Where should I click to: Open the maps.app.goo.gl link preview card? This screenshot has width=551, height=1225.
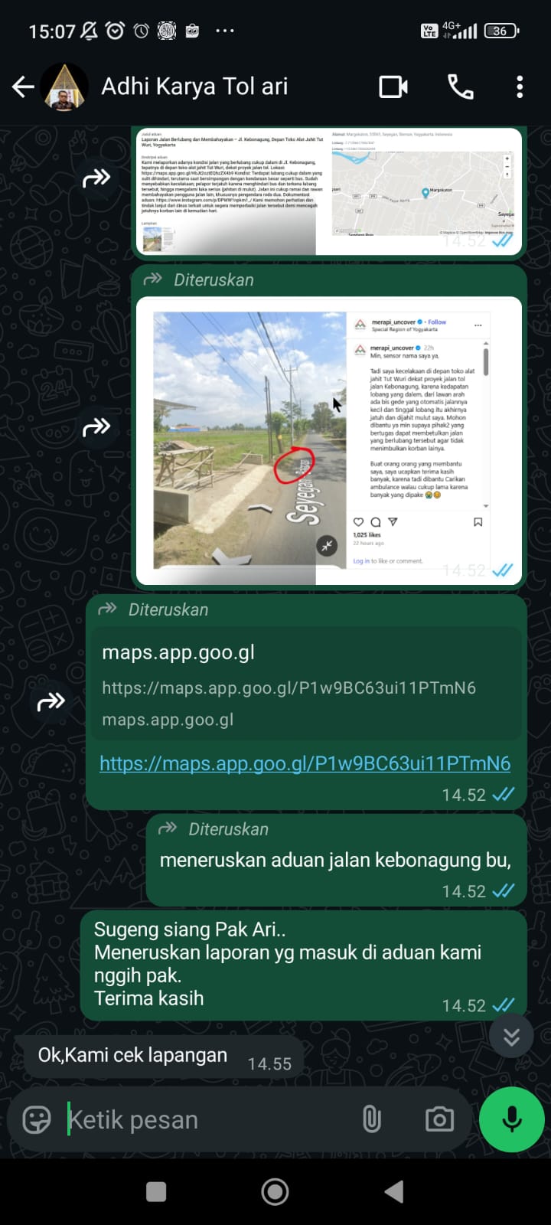[306, 684]
